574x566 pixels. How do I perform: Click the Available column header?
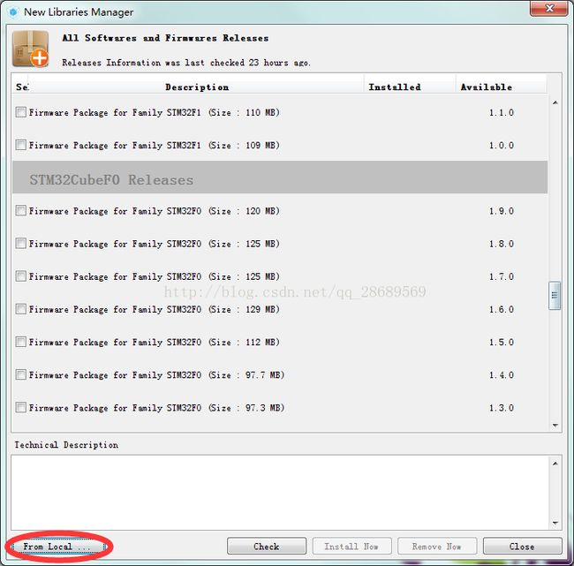(x=501, y=87)
